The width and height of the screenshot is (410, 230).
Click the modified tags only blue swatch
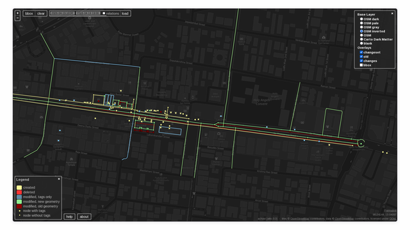(x=19, y=197)
